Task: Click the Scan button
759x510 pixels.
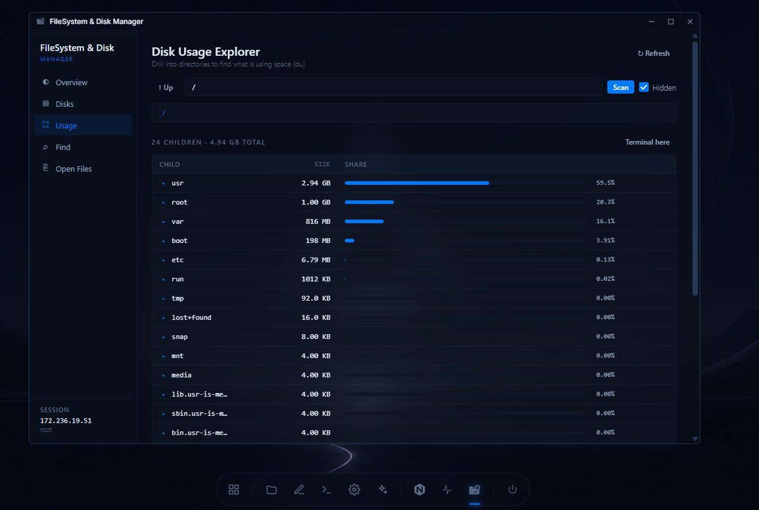Action: pyautogui.click(x=620, y=87)
